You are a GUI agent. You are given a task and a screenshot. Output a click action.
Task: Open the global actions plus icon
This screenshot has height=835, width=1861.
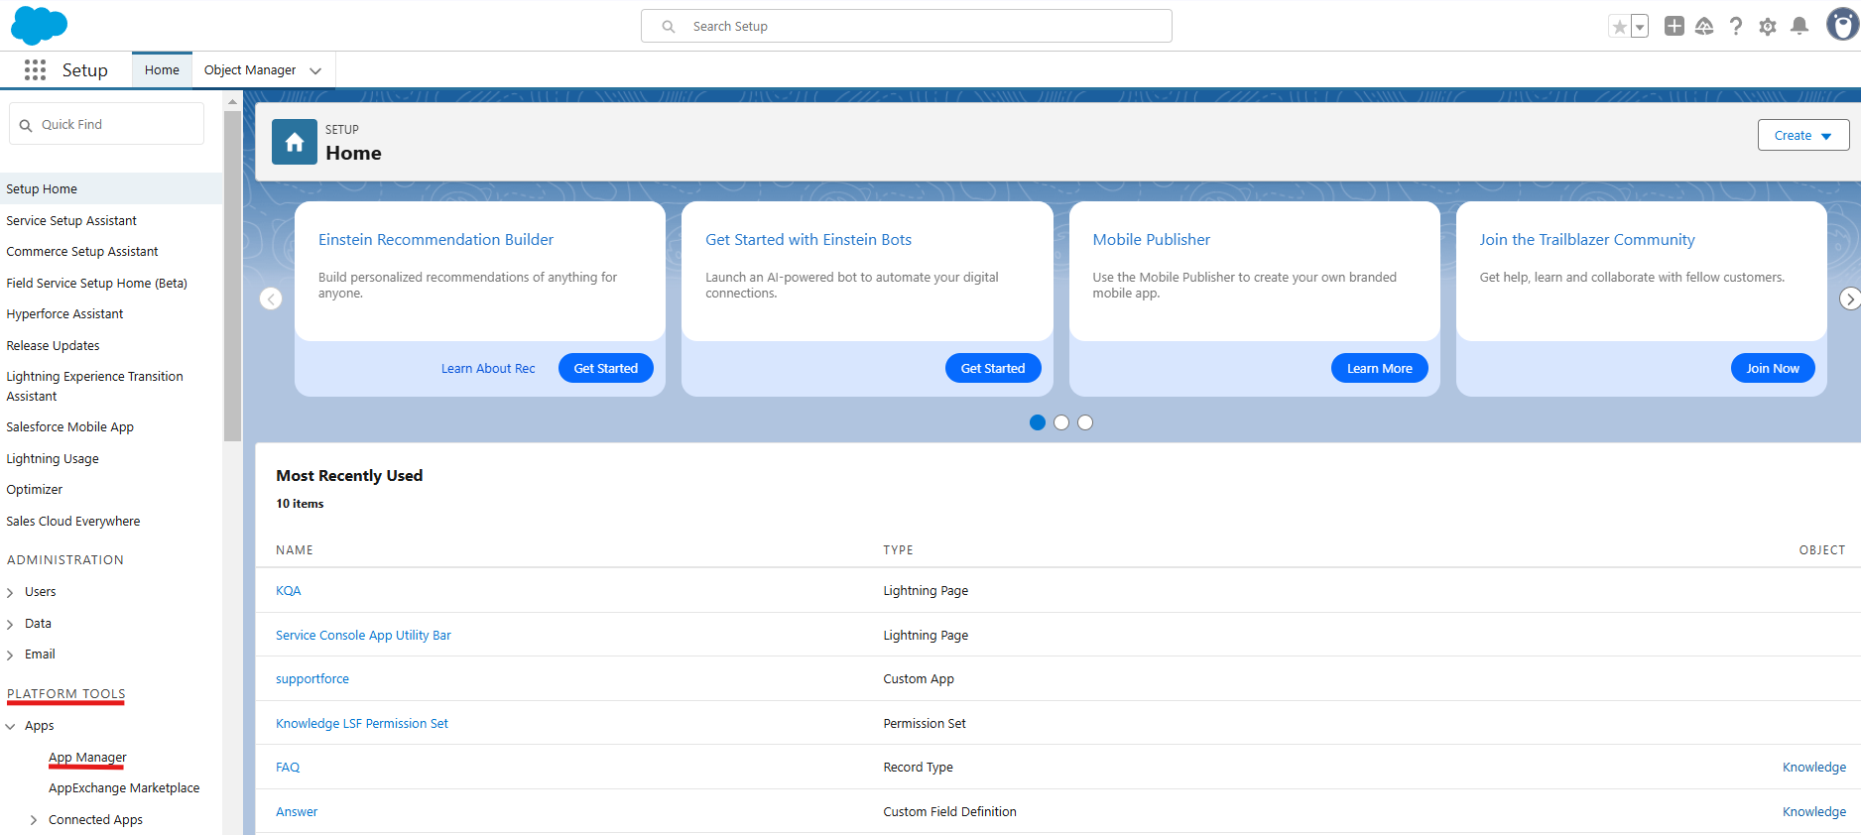click(x=1675, y=26)
